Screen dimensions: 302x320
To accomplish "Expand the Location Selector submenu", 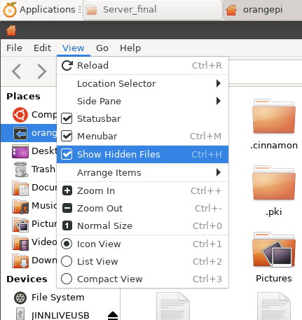I will [142, 83].
